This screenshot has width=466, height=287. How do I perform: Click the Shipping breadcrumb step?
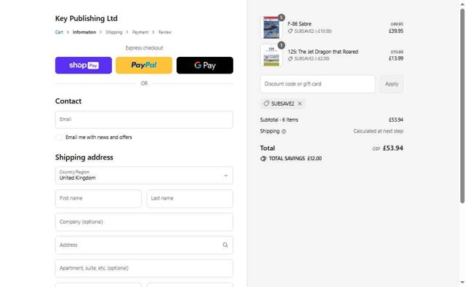click(x=114, y=32)
